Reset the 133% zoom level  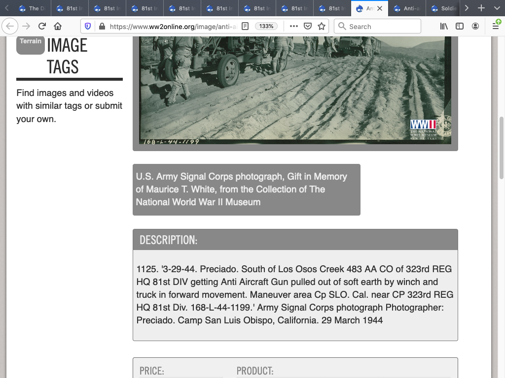[266, 26]
